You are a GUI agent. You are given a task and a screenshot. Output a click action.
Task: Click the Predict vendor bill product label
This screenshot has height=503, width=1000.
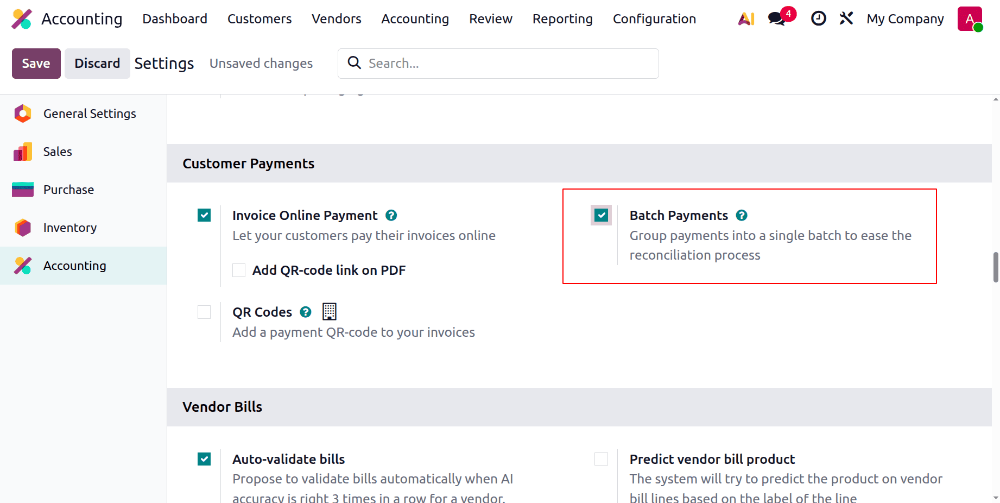coord(712,459)
